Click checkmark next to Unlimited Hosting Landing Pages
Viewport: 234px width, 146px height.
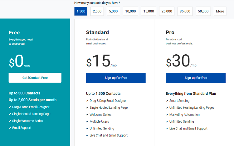click(x=167, y=108)
